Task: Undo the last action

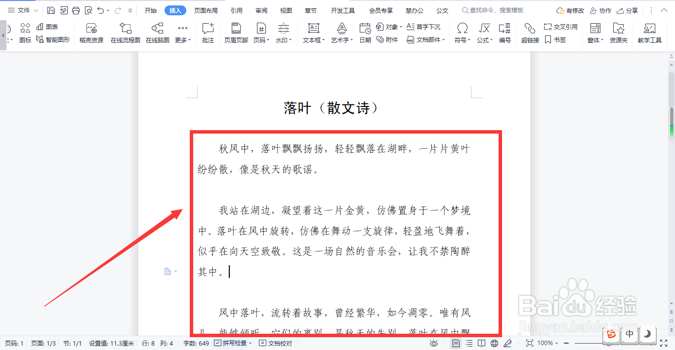Action: 101,10
